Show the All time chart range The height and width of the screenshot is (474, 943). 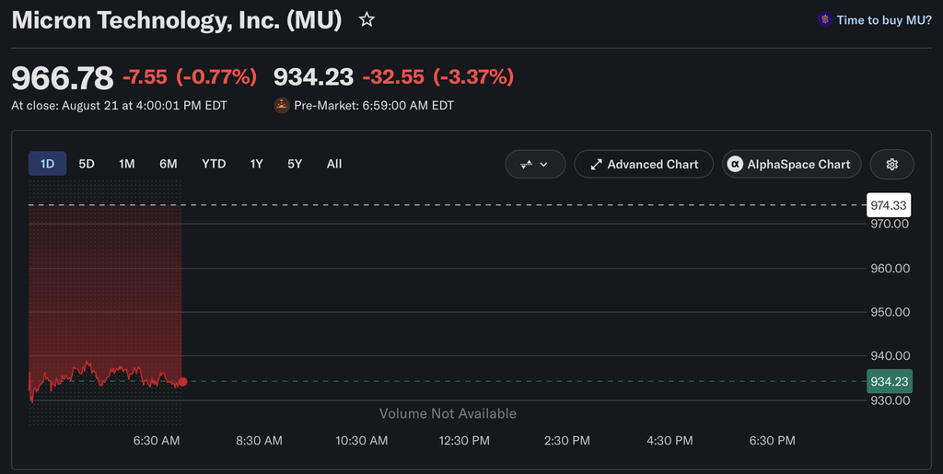(334, 164)
